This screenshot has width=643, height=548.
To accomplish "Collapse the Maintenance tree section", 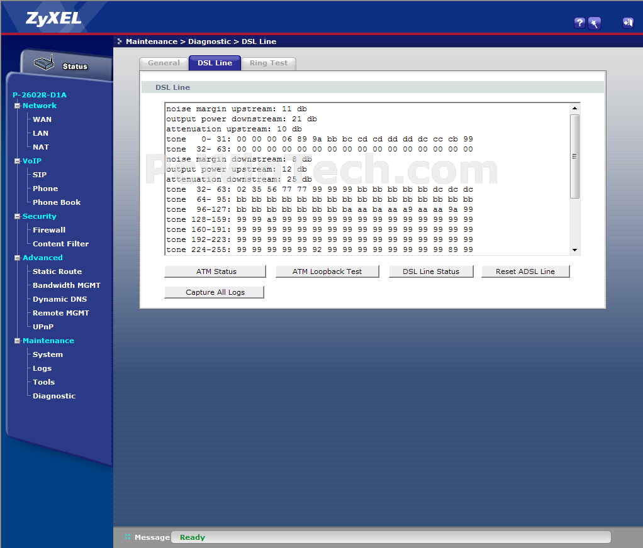I will 17,341.
